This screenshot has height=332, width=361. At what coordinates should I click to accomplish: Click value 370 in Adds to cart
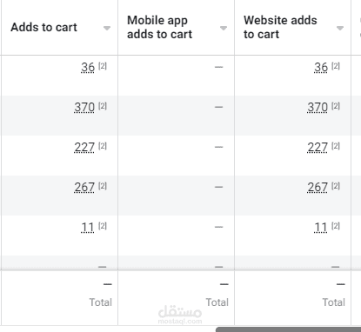click(84, 107)
